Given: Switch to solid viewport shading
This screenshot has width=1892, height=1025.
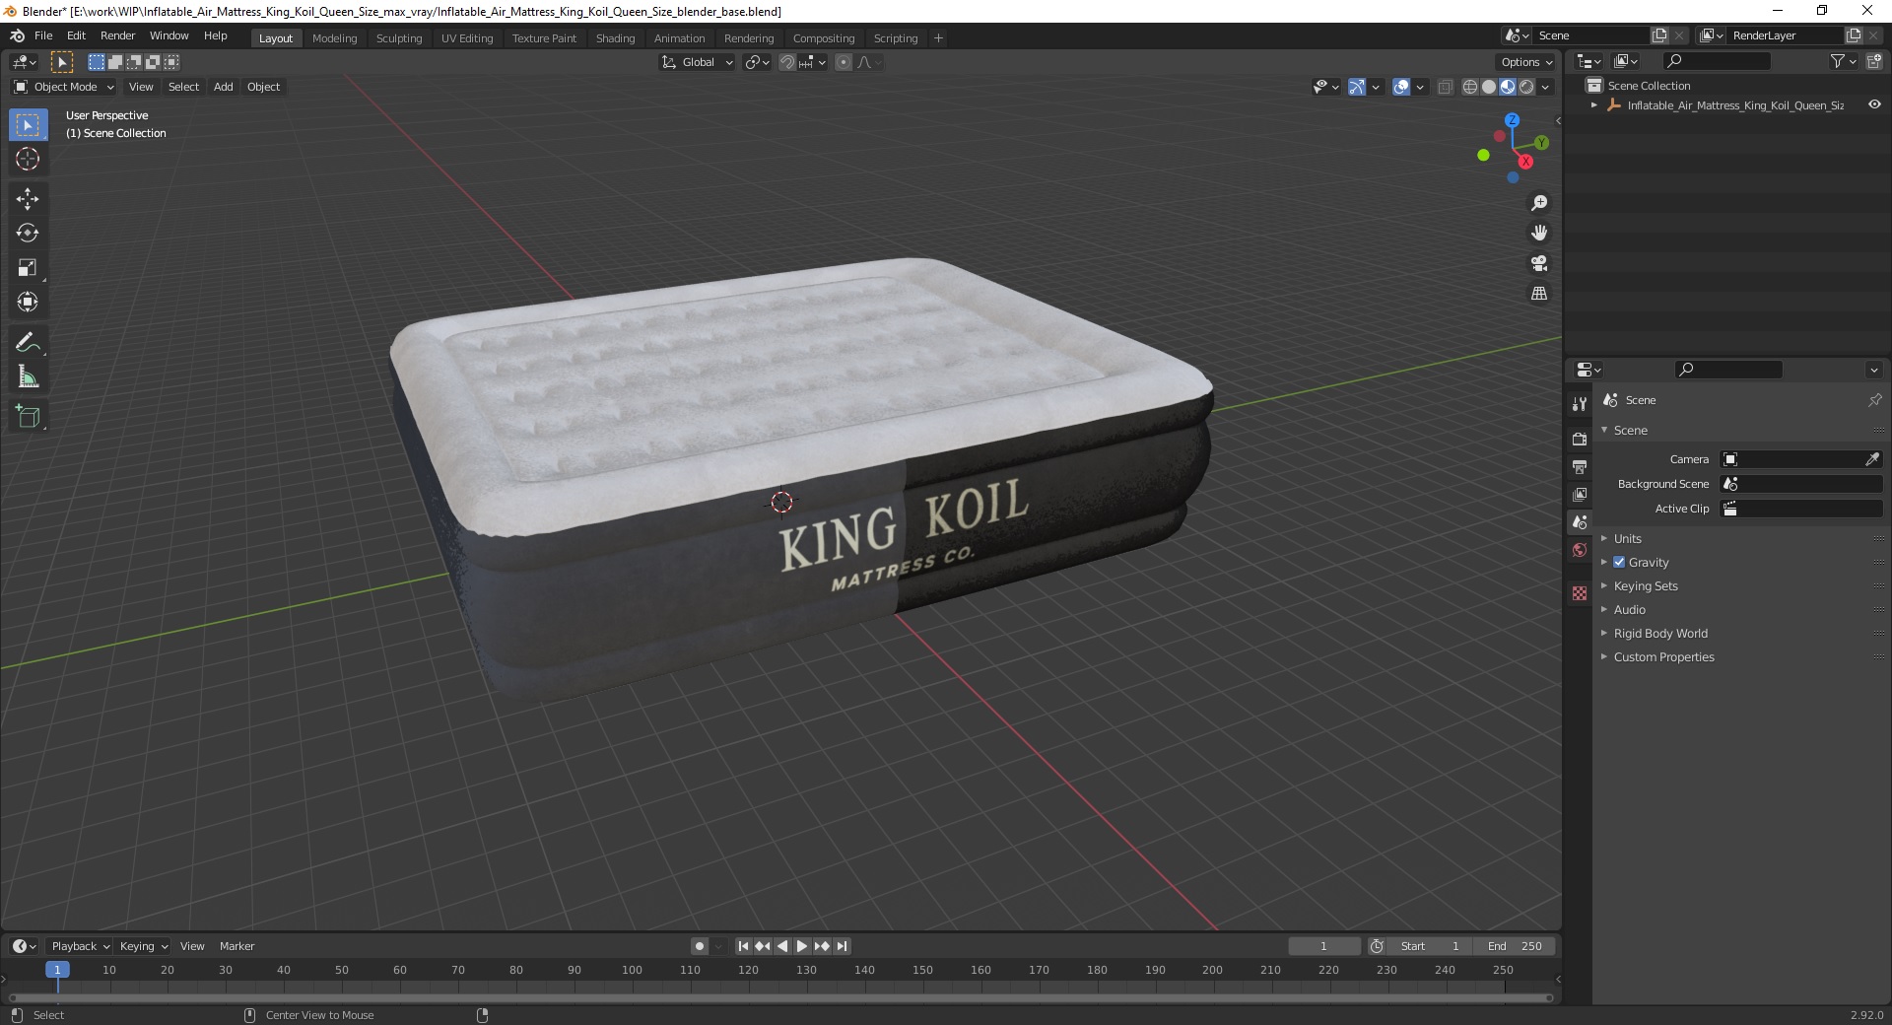Looking at the screenshot, I should pyautogui.click(x=1489, y=87).
